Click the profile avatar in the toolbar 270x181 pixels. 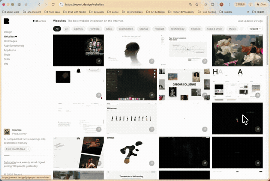(x=222, y=5)
